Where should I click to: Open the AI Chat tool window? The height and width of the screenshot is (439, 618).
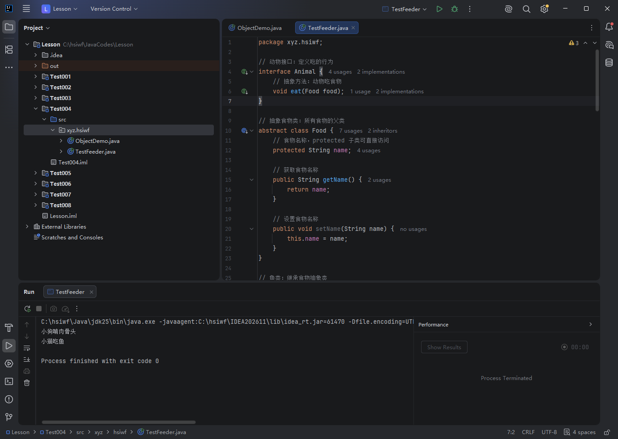609,45
